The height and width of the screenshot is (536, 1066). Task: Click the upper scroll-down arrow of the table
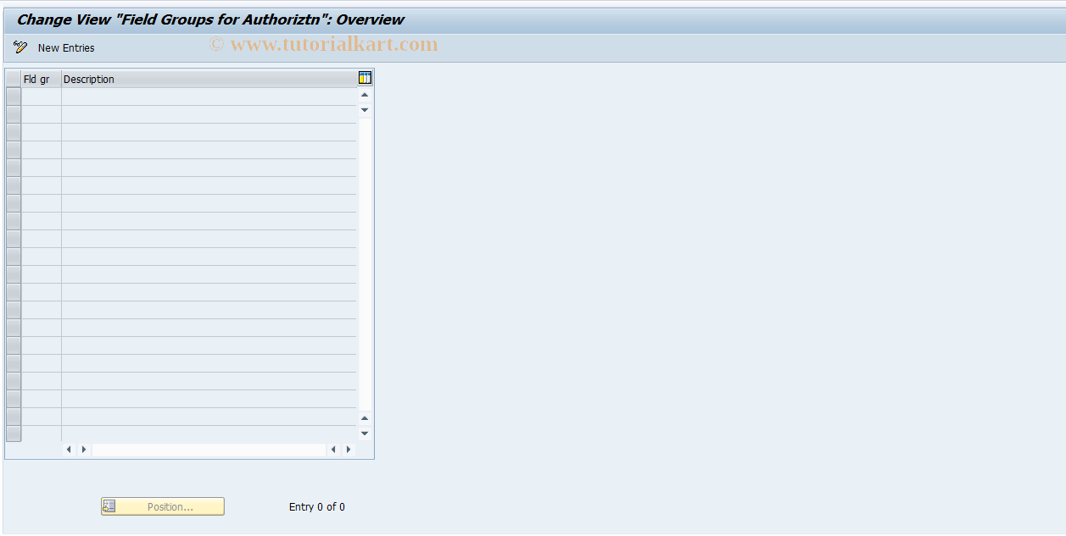click(365, 110)
